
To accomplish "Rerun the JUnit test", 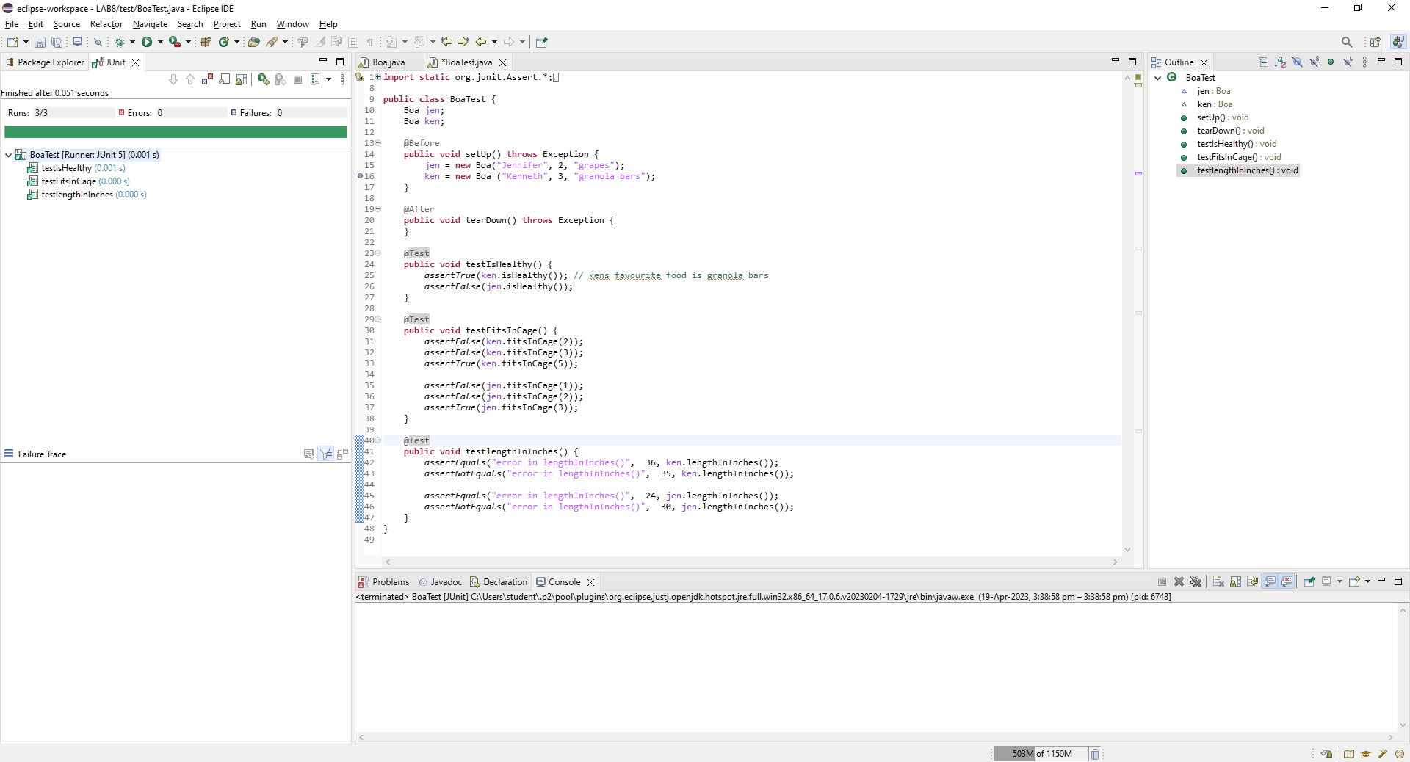I will [263, 79].
